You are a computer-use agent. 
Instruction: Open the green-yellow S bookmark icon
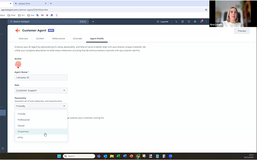(x=57, y=15)
